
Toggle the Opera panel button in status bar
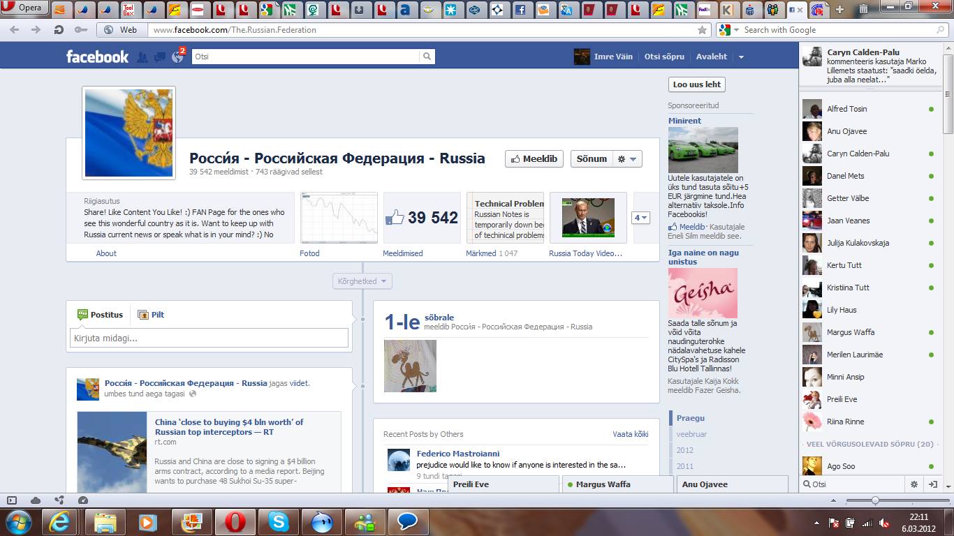coord(12,500)
